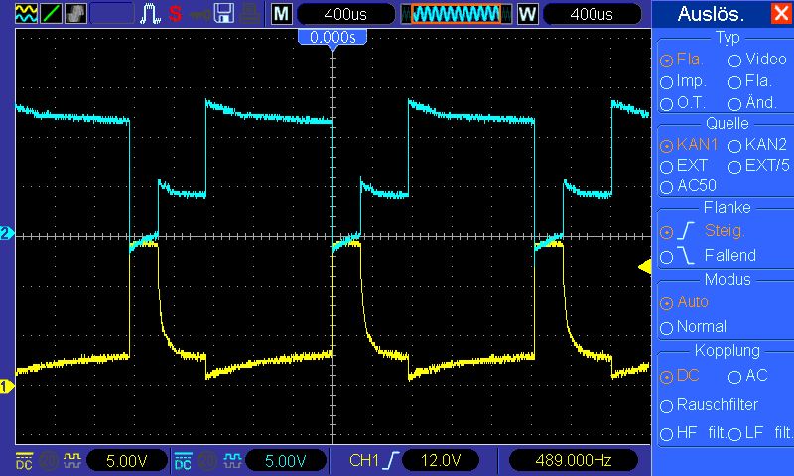
Task: Enable the Rauschfilter option
Action: [x=667, y=405]
